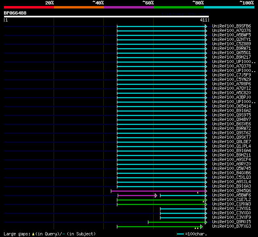This screenshot has width=258, height=237.
Task: Select the UniRef100_O65414 label
Action: (231, 106)
